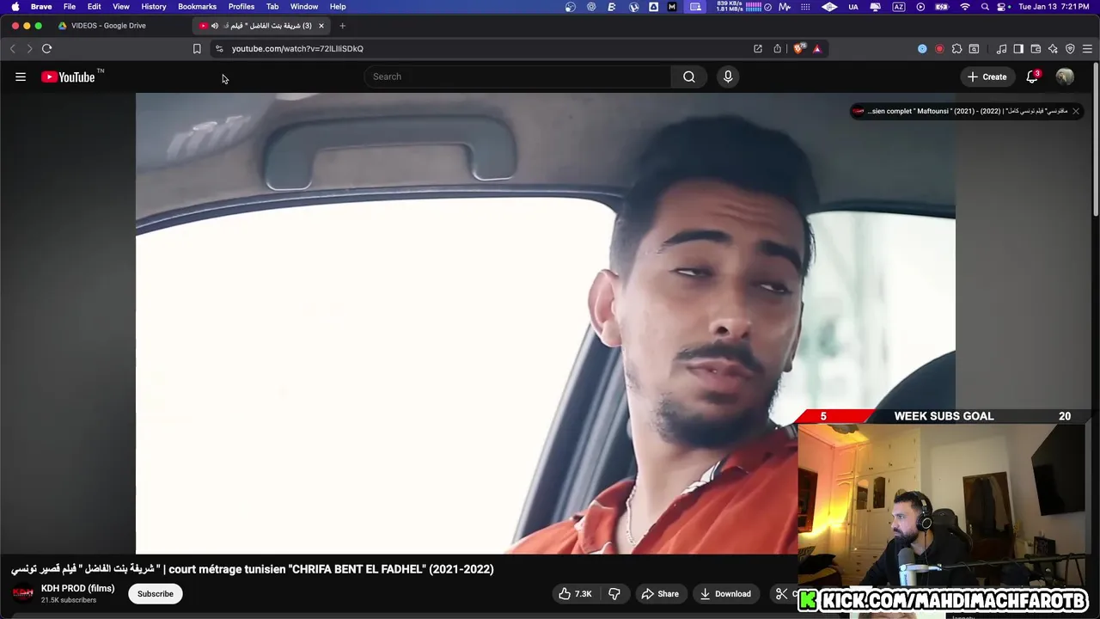Open Brave Leo AI sparkle icon

click(x=1053, y=49)
